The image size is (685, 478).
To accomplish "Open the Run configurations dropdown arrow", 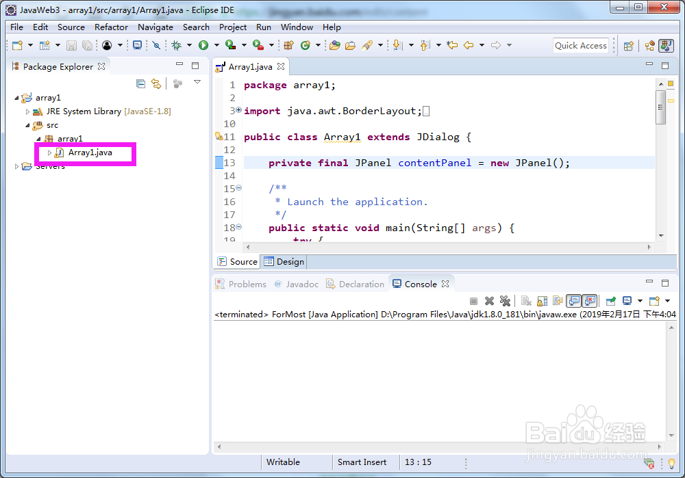I will (x=216, y=45).
